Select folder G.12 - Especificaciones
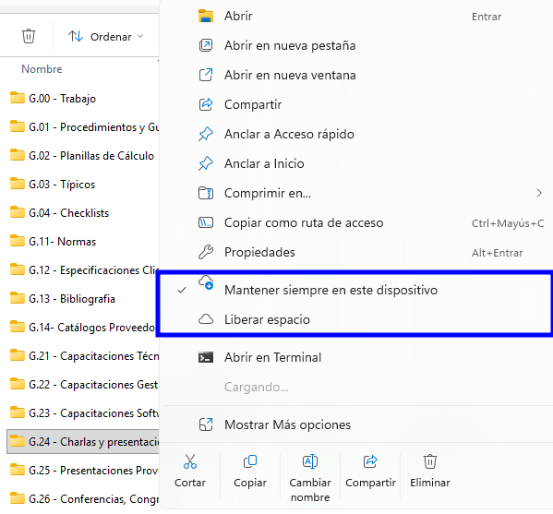553x514 pixels. pos(84,270)
